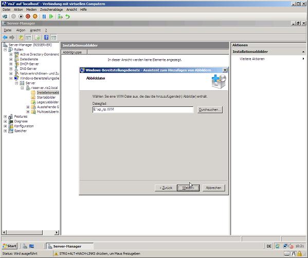Click the Turn Off (stop) VM icon

(x=21, y=16)
